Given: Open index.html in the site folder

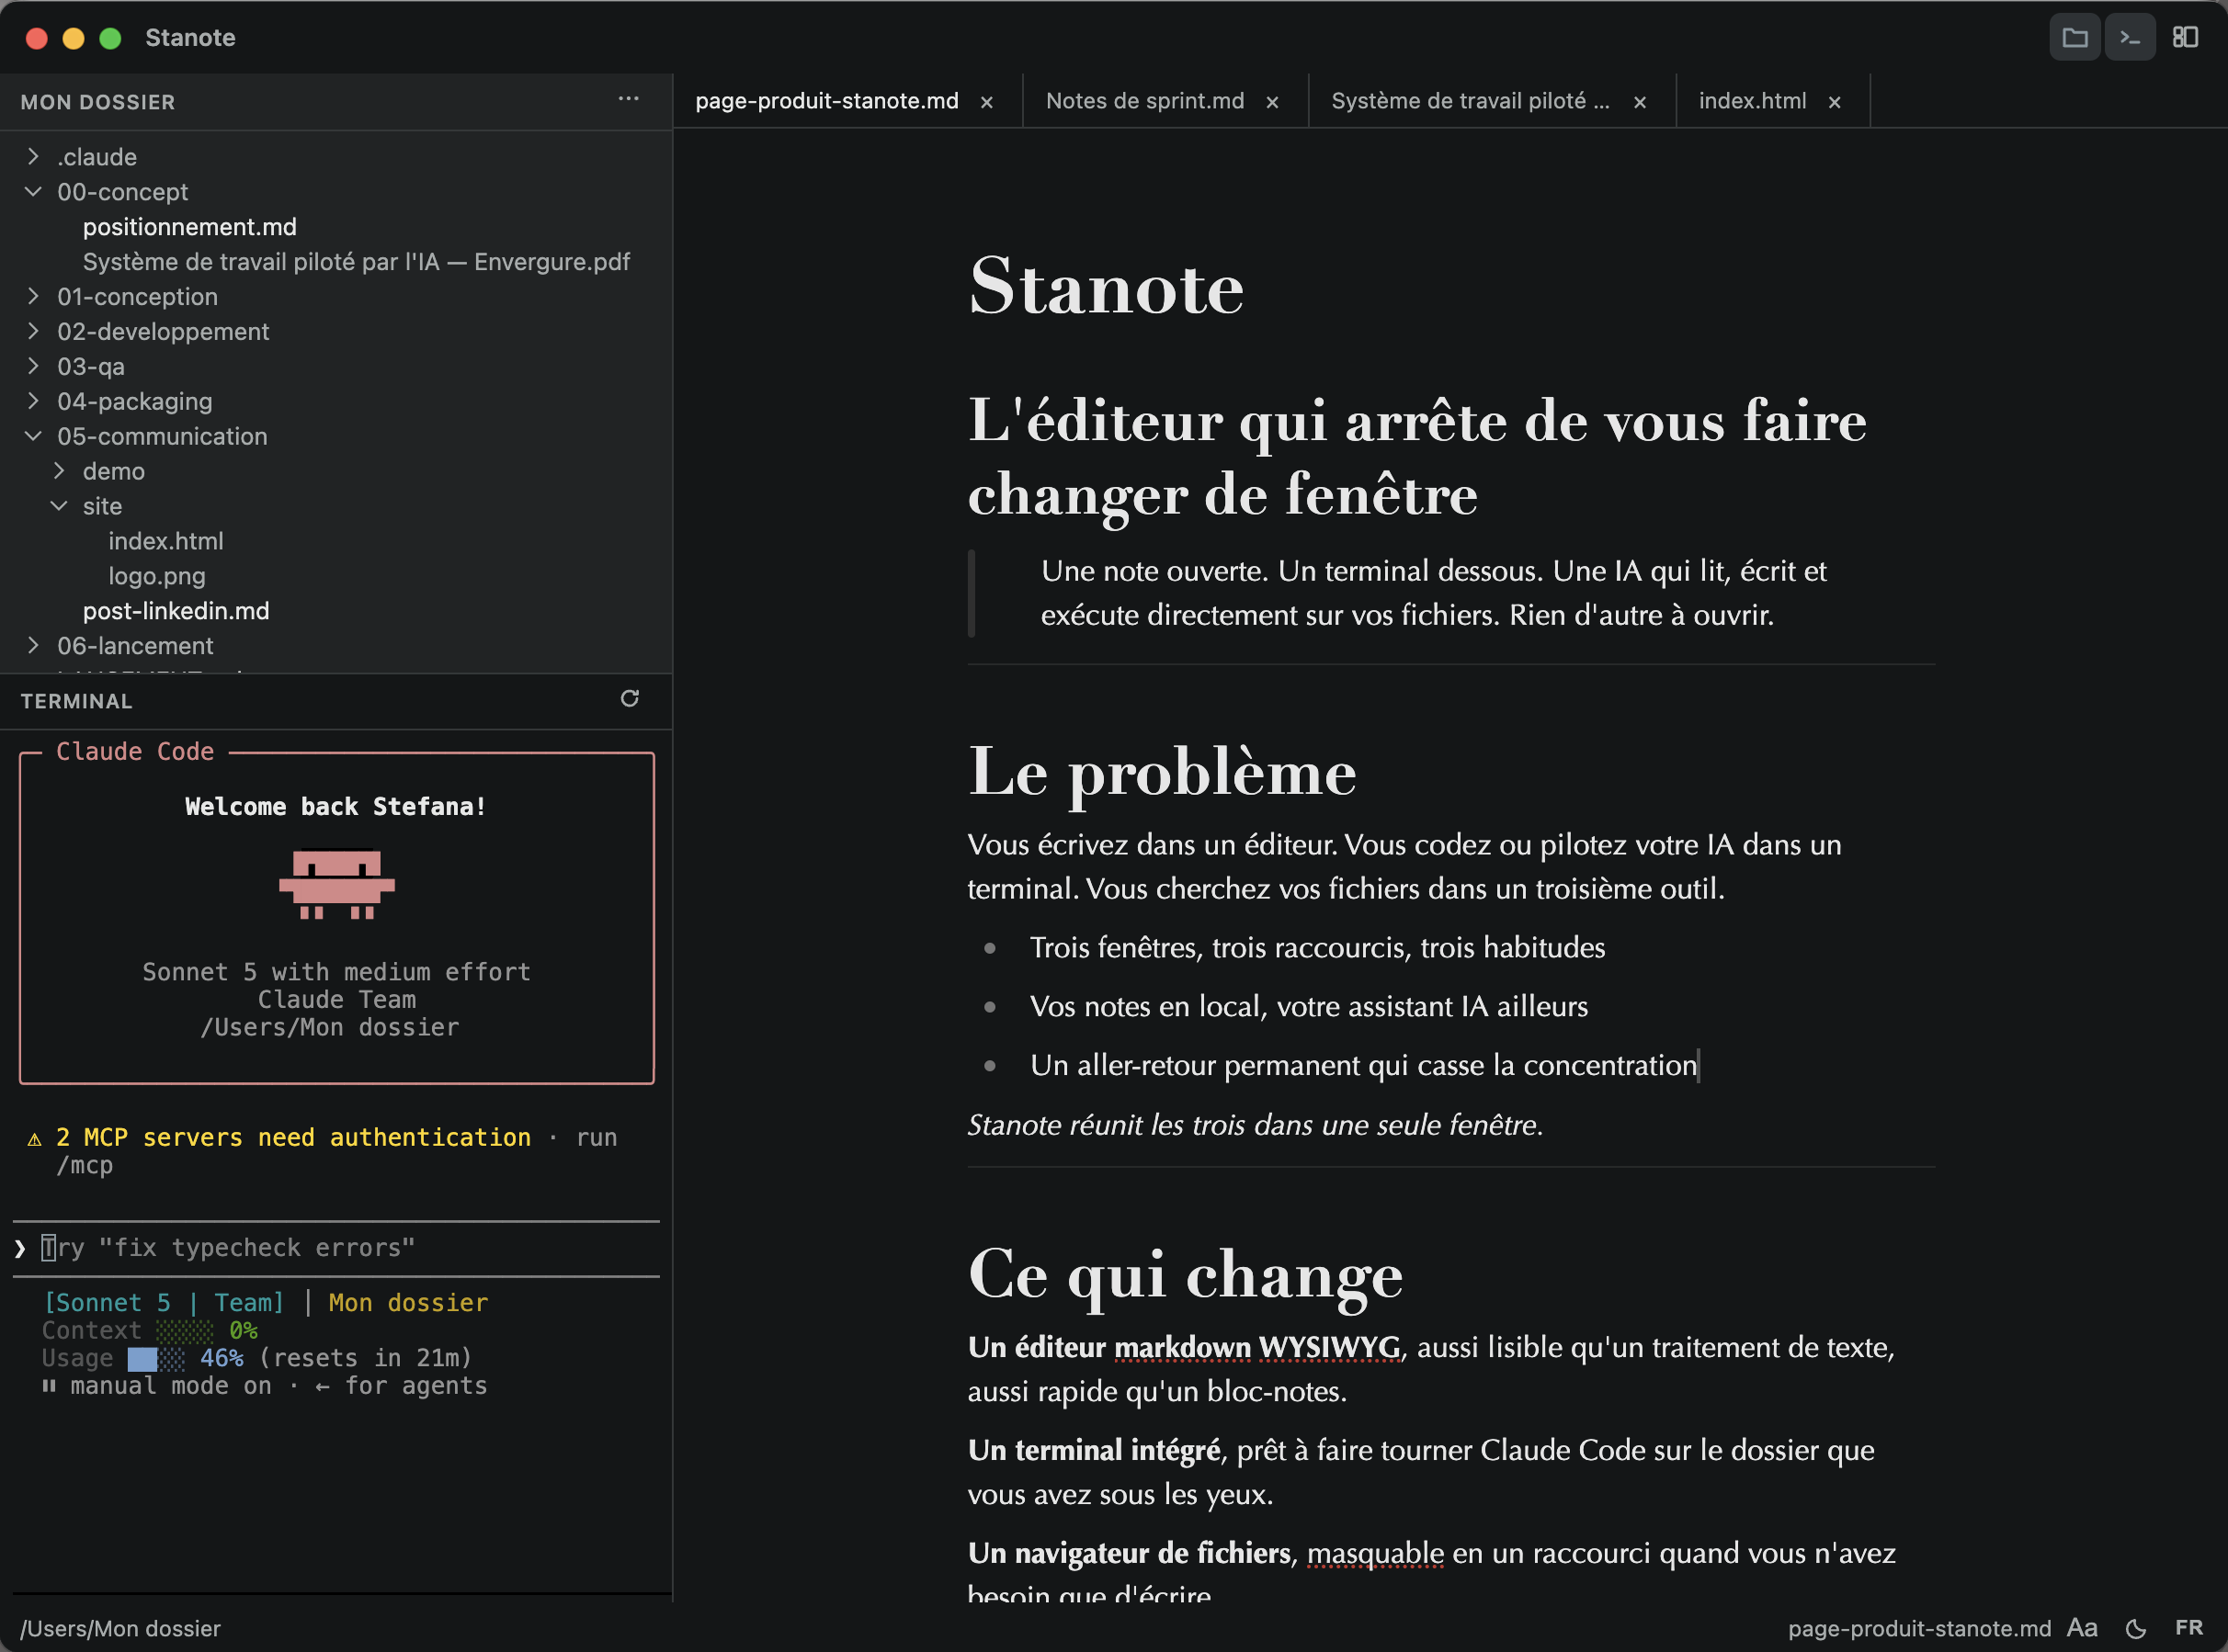Looking at the screenshot, I should tap(166, 541).
